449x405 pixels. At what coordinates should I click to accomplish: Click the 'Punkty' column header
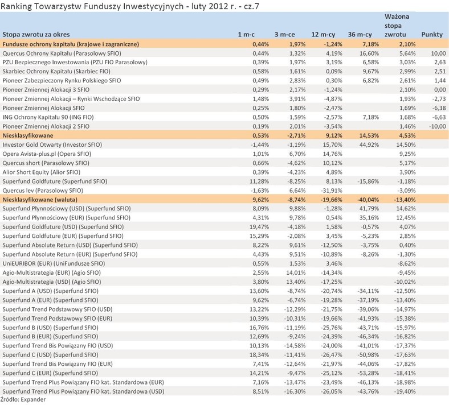coord(432,35)
